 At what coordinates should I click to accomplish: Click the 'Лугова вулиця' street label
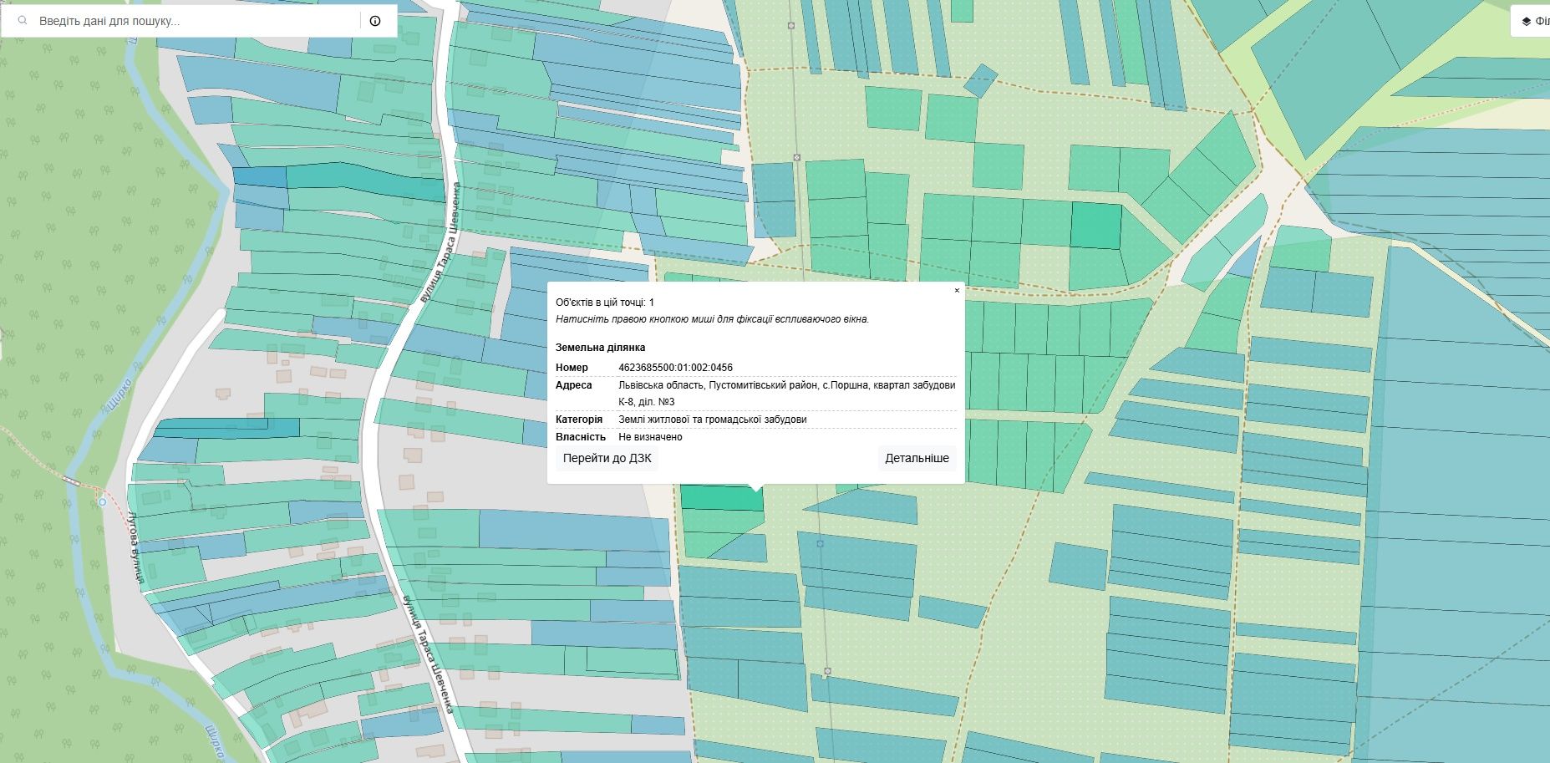point(135,547)
